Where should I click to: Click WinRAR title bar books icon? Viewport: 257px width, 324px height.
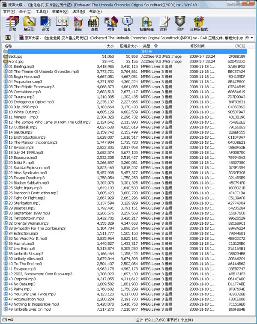click(4, 4)
